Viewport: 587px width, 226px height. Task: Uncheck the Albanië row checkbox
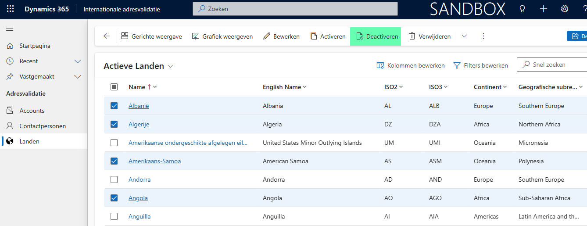pos(114,106)
